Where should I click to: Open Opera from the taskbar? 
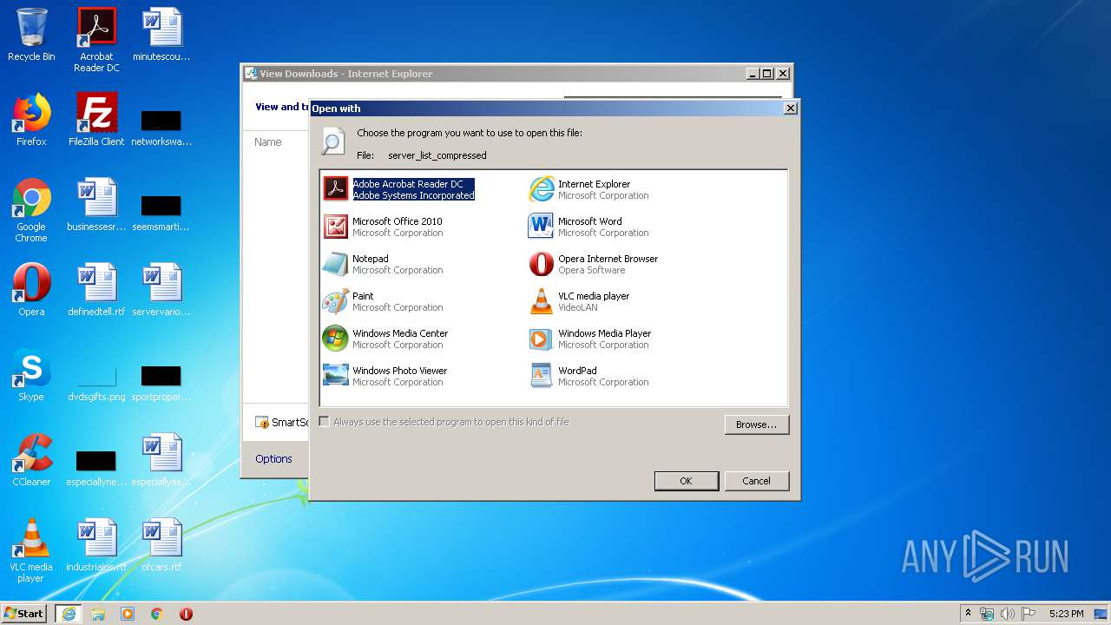coord(186,614)
